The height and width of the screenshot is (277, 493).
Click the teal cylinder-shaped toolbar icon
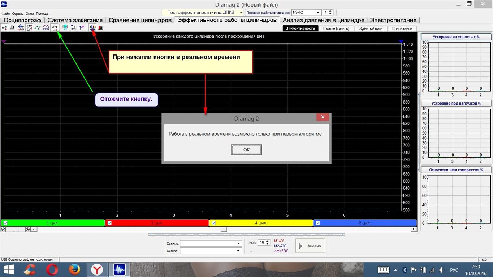65,28
